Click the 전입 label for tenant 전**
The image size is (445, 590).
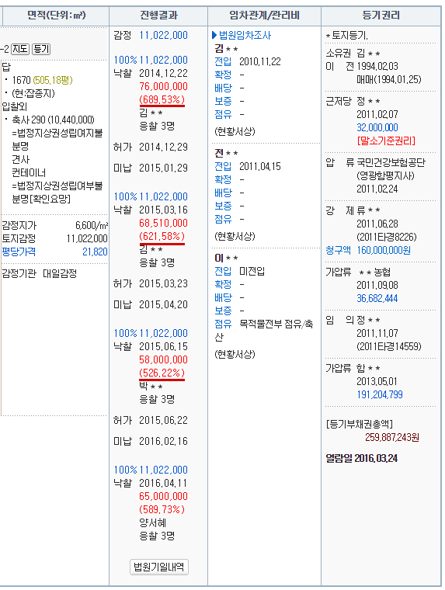click(223, 166)
